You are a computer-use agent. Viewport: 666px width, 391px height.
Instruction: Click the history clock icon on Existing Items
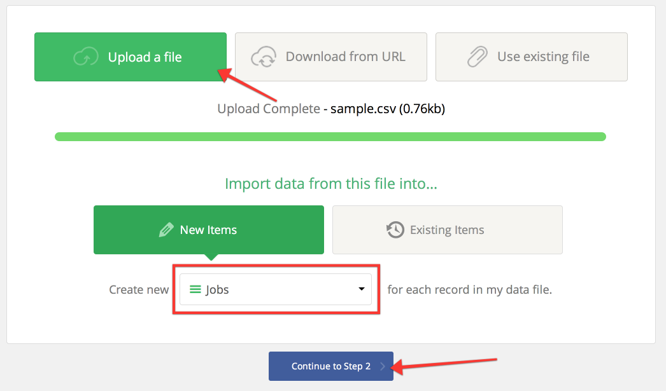[395, 230]
